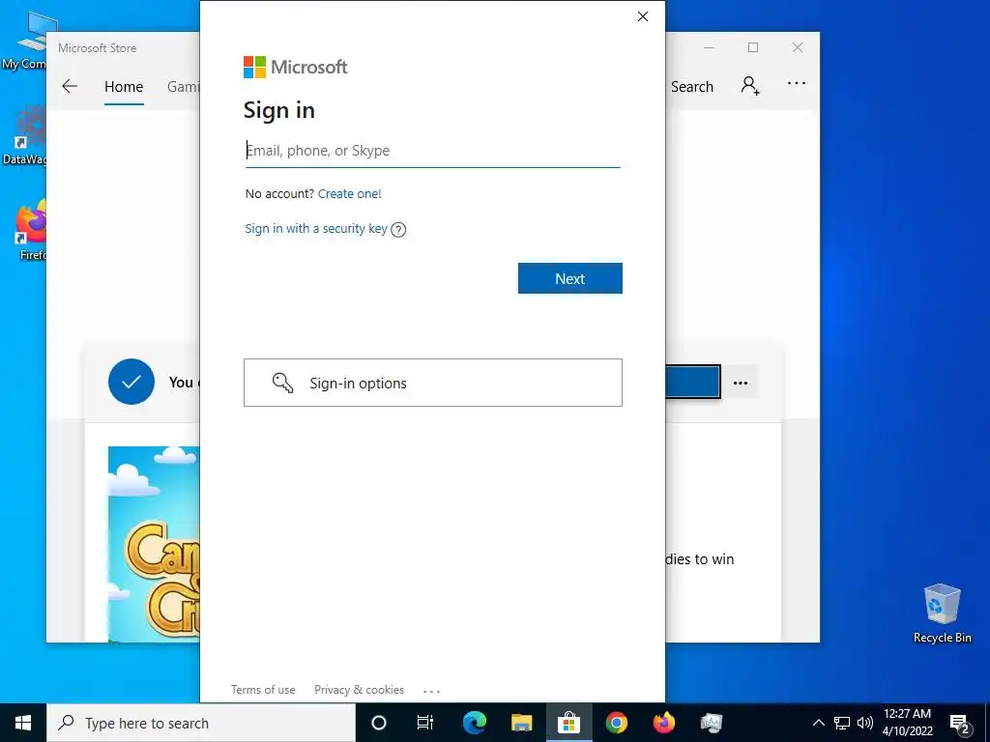
Task: Close the Microsoft sign-in dialog
Action: (x=643, y=16)
